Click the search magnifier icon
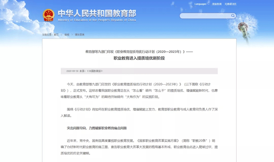274x162 pixels. pos(232,16)
